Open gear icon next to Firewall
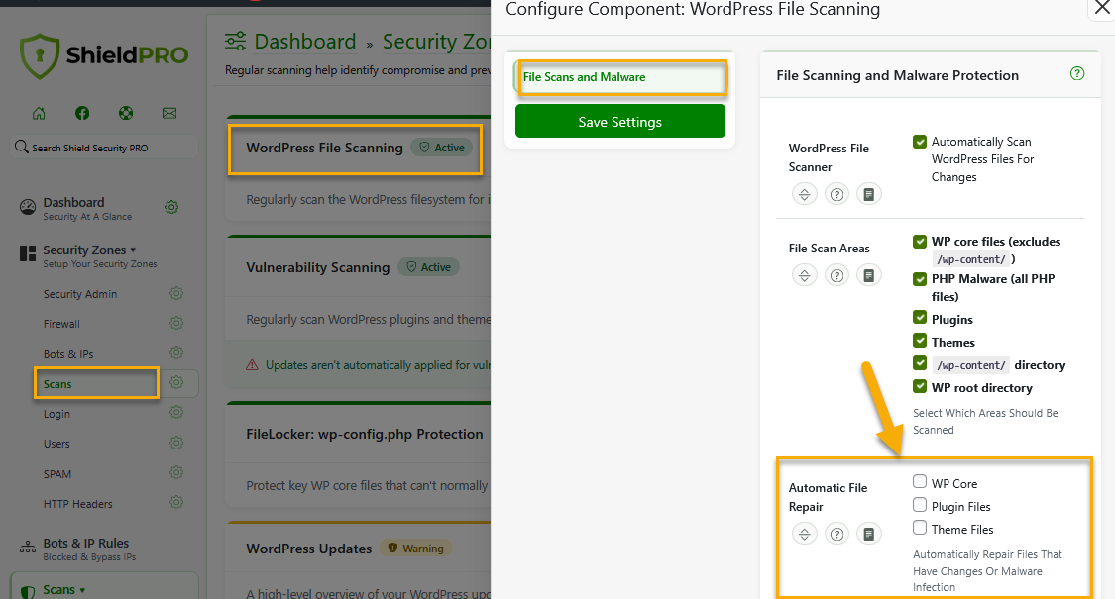This screenshot has width=1115, height=599. pyautogui.click(x=176, y=324)
